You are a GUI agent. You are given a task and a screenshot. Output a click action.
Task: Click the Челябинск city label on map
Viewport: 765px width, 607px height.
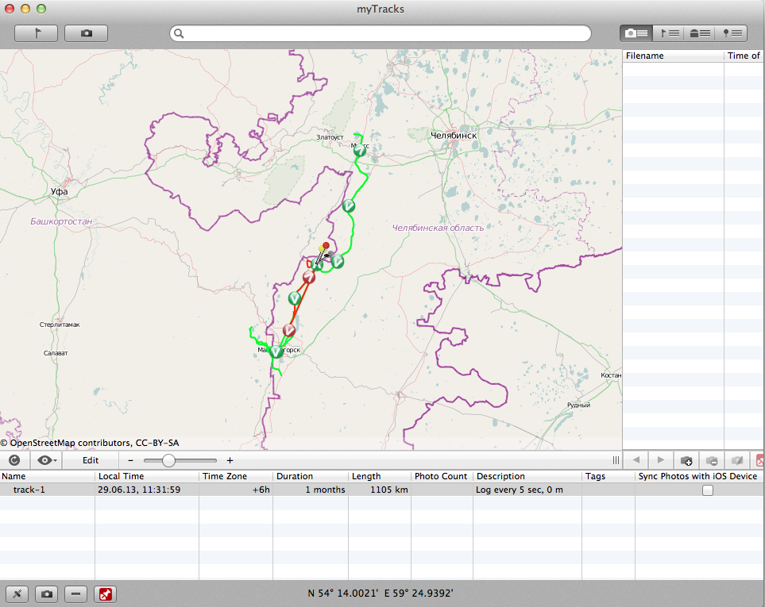454,136
